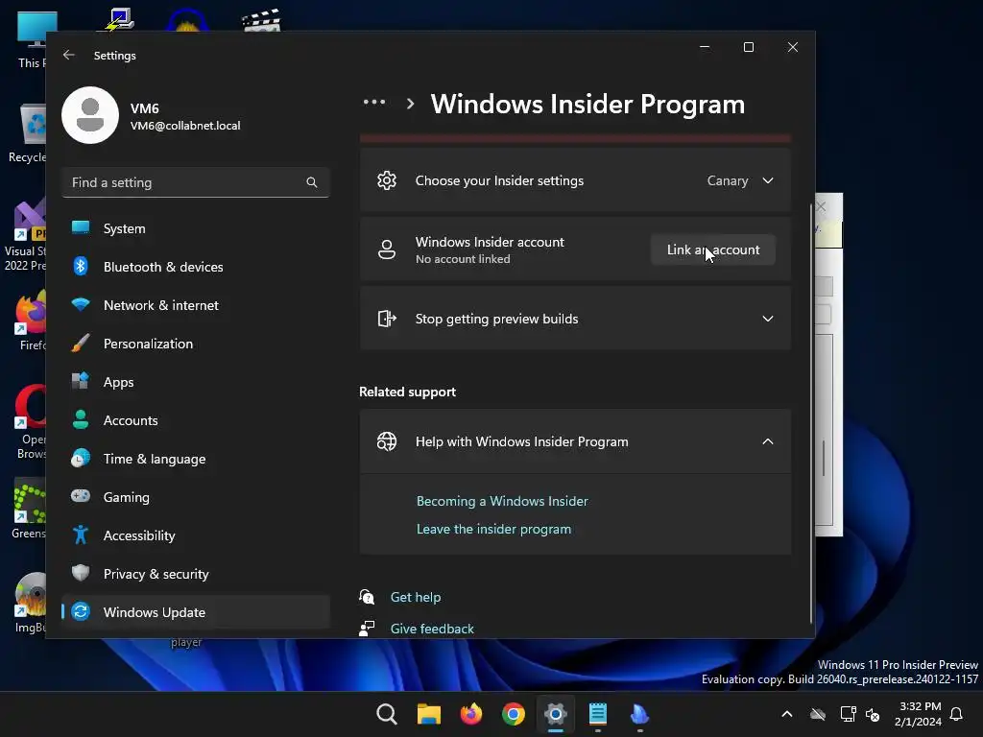
Task: Click the Windows Insider account person icon
Action: [x=387, y=250]
